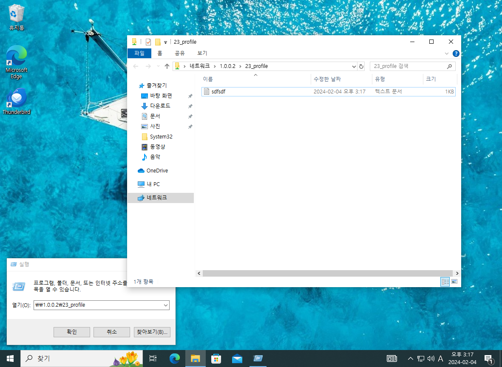502x367 pixels.
Task: Click 찾아보기(B)... in the Run dialog
Action: 152,332
